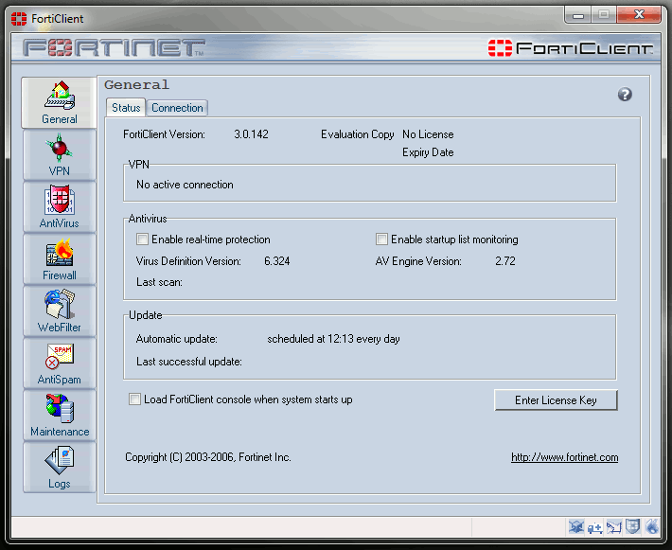Open the AntiSpam section
This screenshot has width=672, height=550.
(59, 364)
